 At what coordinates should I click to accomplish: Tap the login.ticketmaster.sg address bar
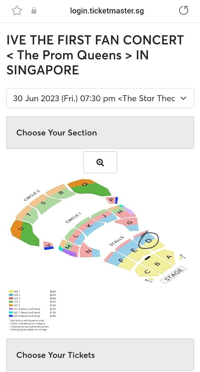[x=107, y=10]
